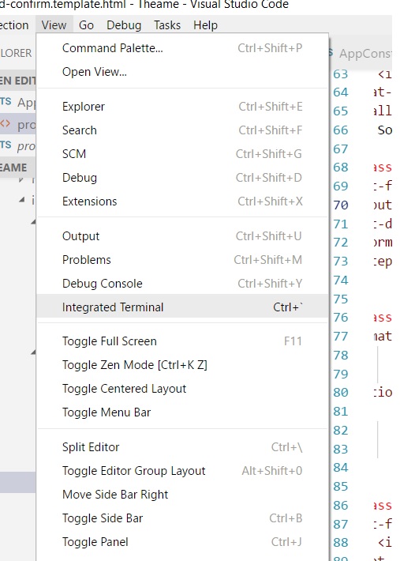Open the AppConst editor tab
Screen dimensions: 400x561
tap(364, 53)
